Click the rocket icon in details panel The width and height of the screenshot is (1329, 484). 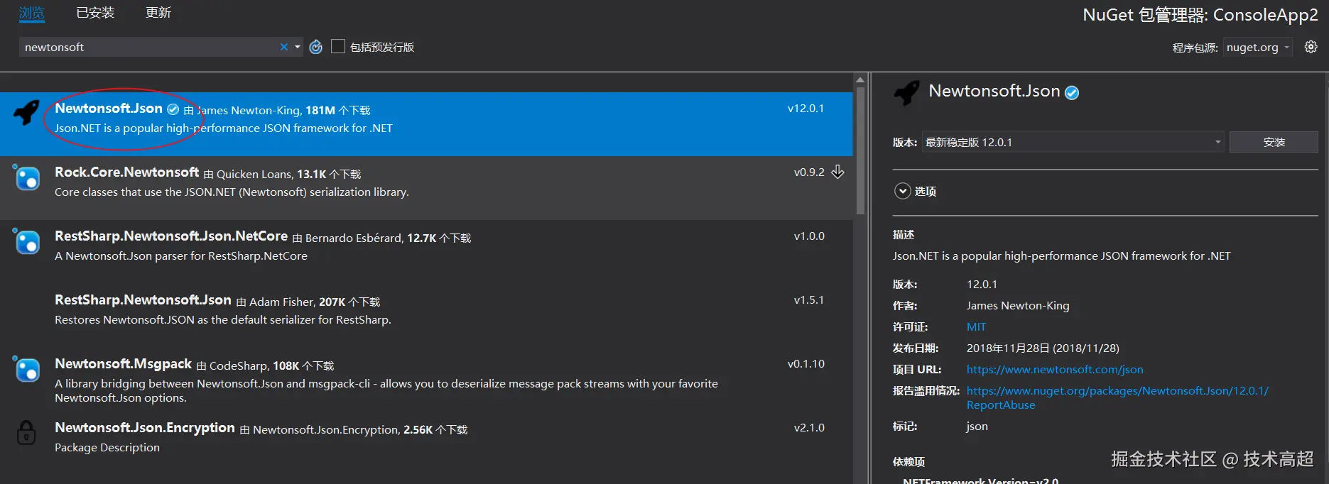[x=906, y=93]
